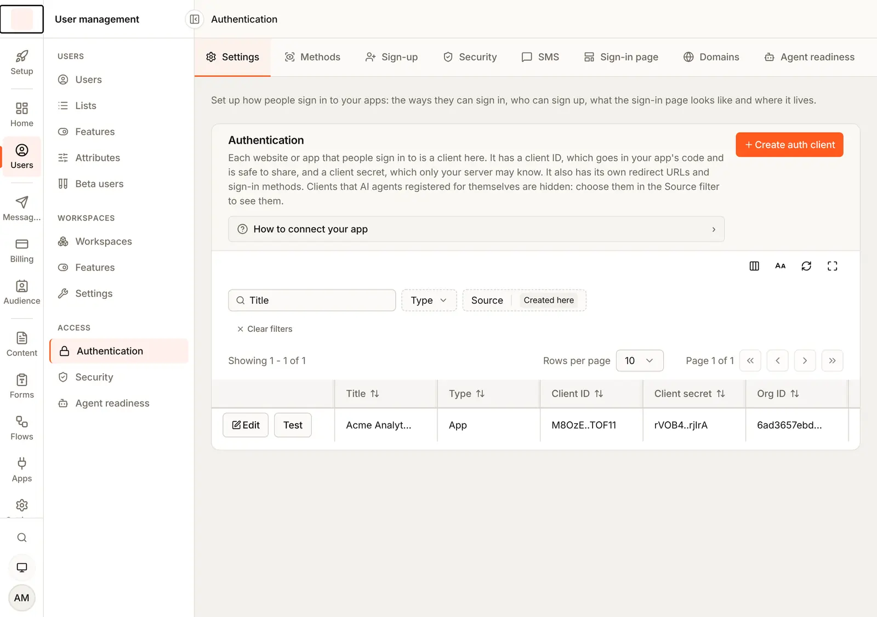The width and height of the screenshot is (877, 617).
Task: Open Beta users in sidebar
Action: pos(119,184)
